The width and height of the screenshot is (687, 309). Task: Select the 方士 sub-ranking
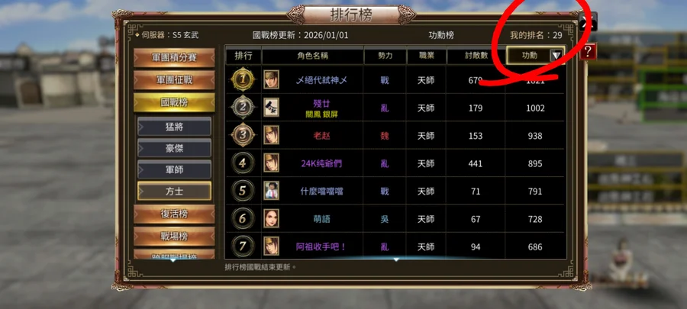point(174,192)
